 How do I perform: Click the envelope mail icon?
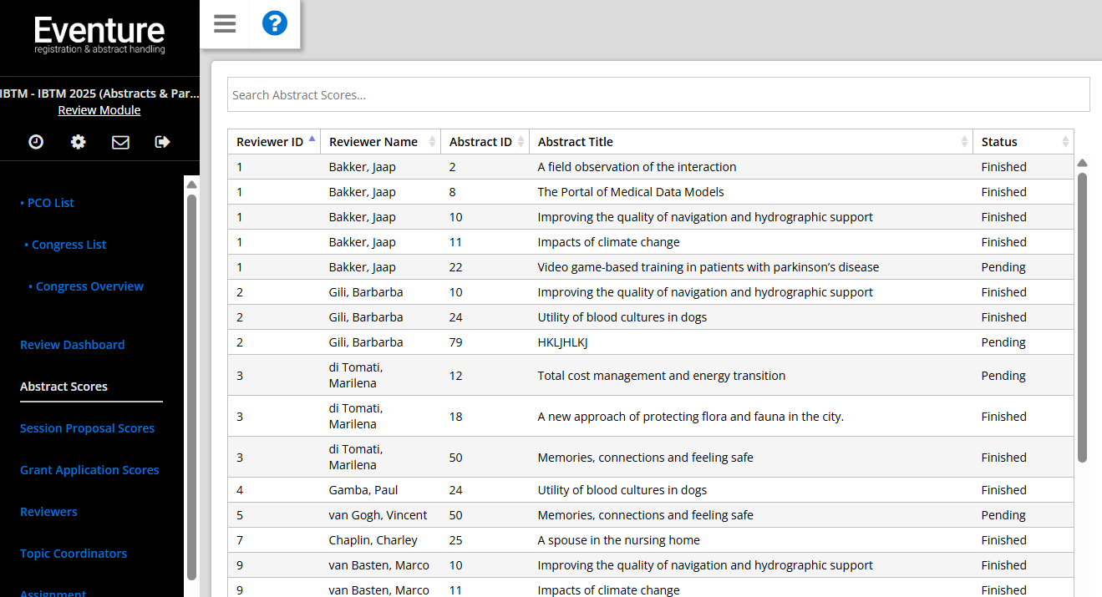[120, 142]
